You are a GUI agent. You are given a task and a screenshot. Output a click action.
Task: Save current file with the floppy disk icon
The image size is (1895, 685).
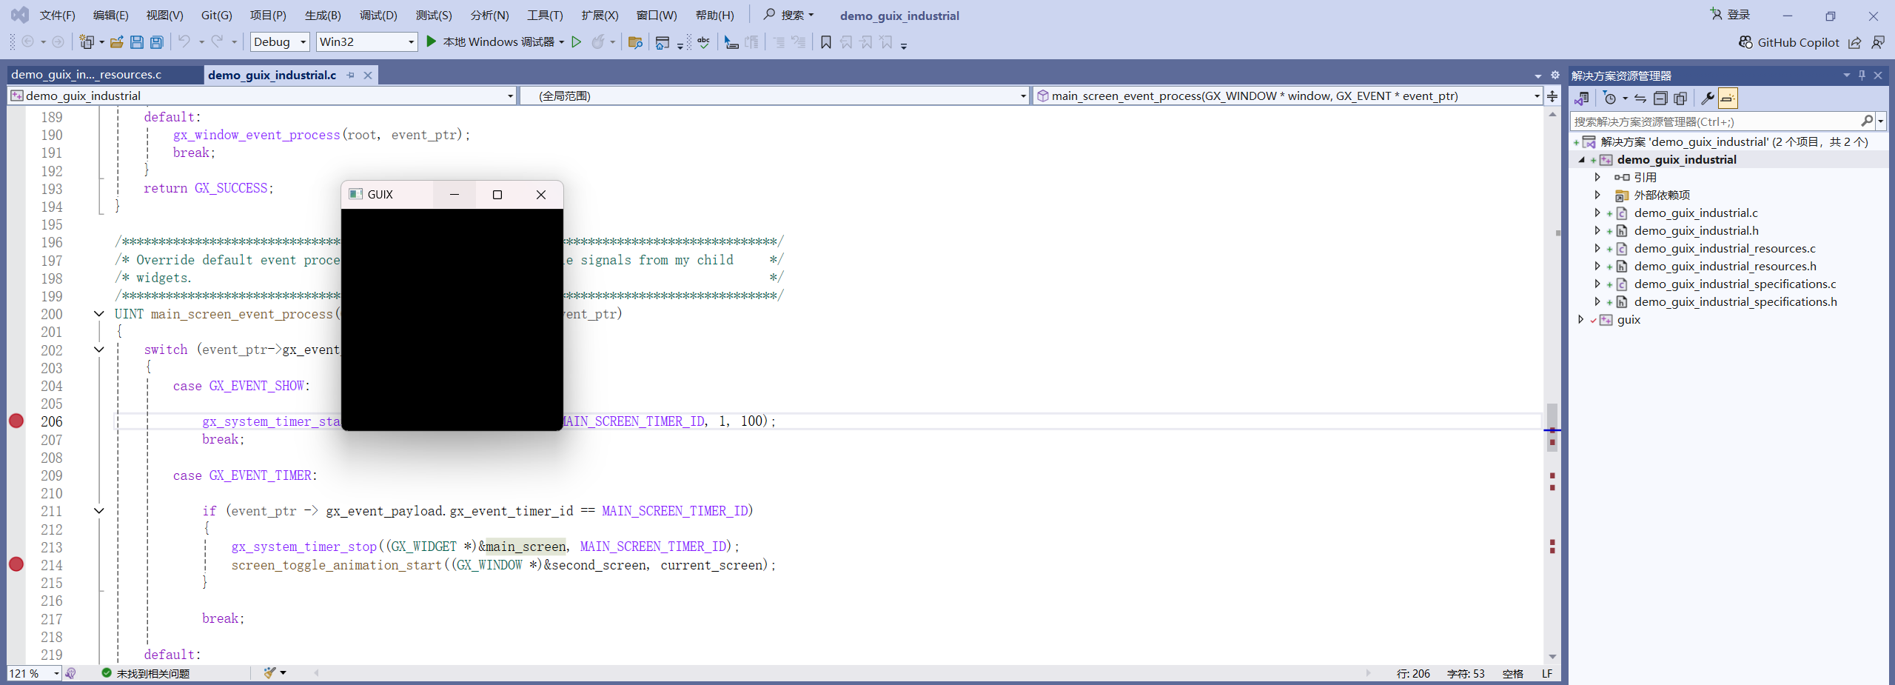[136, 42]
